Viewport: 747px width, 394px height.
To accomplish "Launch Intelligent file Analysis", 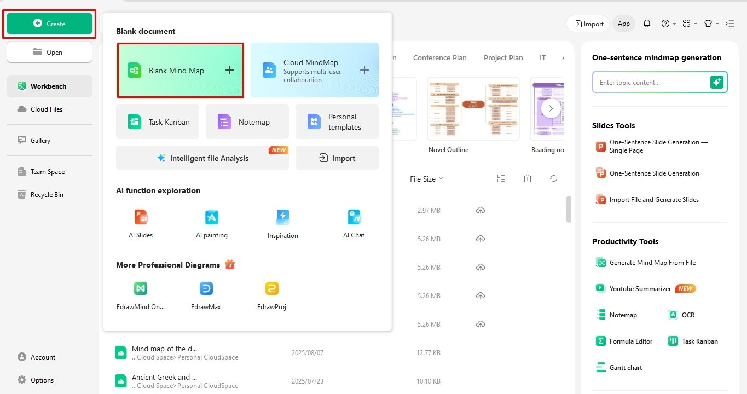I will tap(202, 158).
